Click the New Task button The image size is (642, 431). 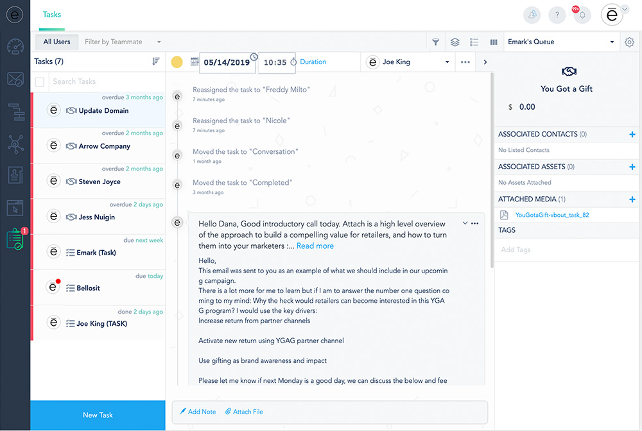pyautogui.click(x=98, y=415)
